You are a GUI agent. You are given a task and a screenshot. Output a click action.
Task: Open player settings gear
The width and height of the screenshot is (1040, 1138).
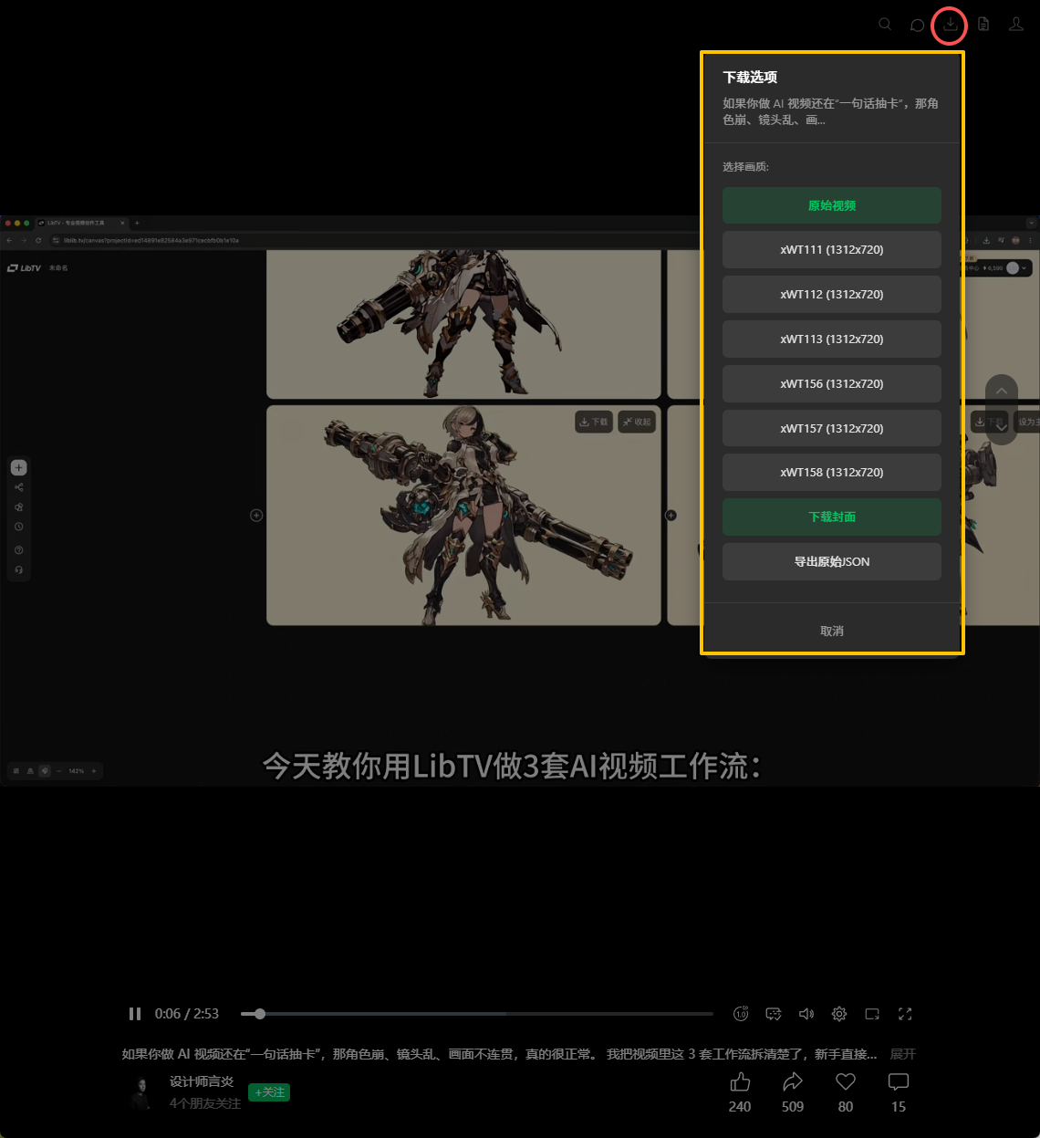[x=839, y=1014]
